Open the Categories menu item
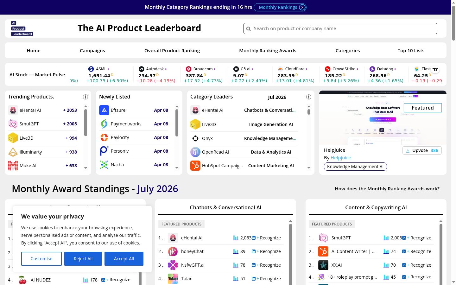The width and height of the screenshot is (456, 285). click(348, 51)
